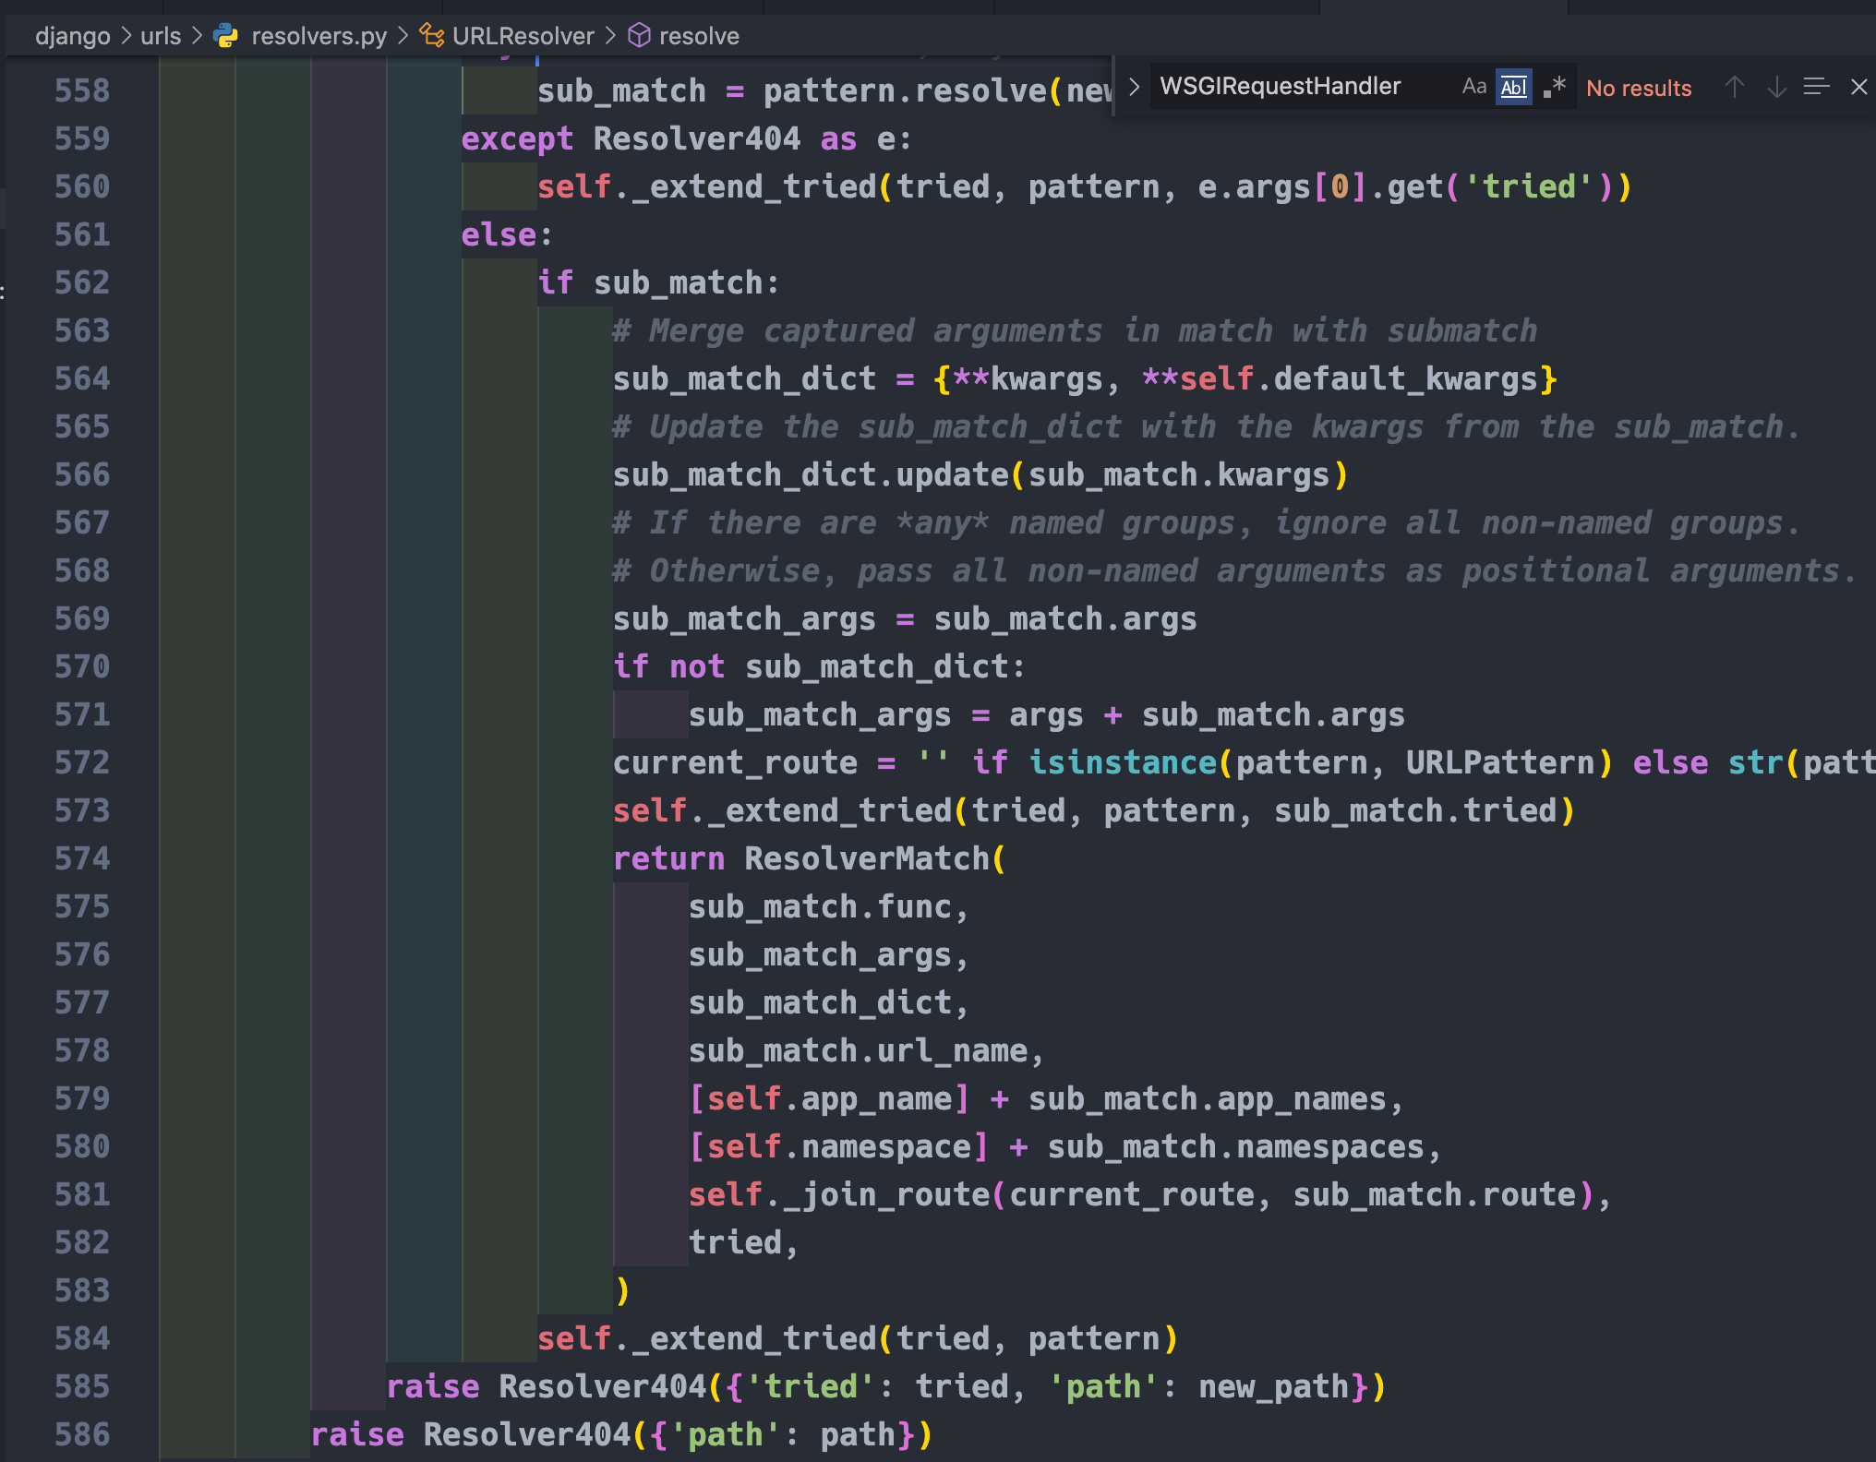The height and width of the screenshot is (1462, 1876).
Task: Enable regular expression search toggle
Action: coord(1555,87)
